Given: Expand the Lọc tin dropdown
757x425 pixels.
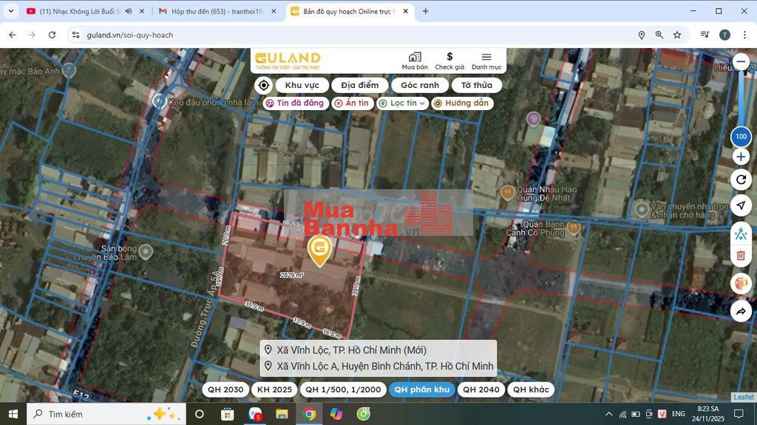Looking at the screenshot, I should (402, 103).
